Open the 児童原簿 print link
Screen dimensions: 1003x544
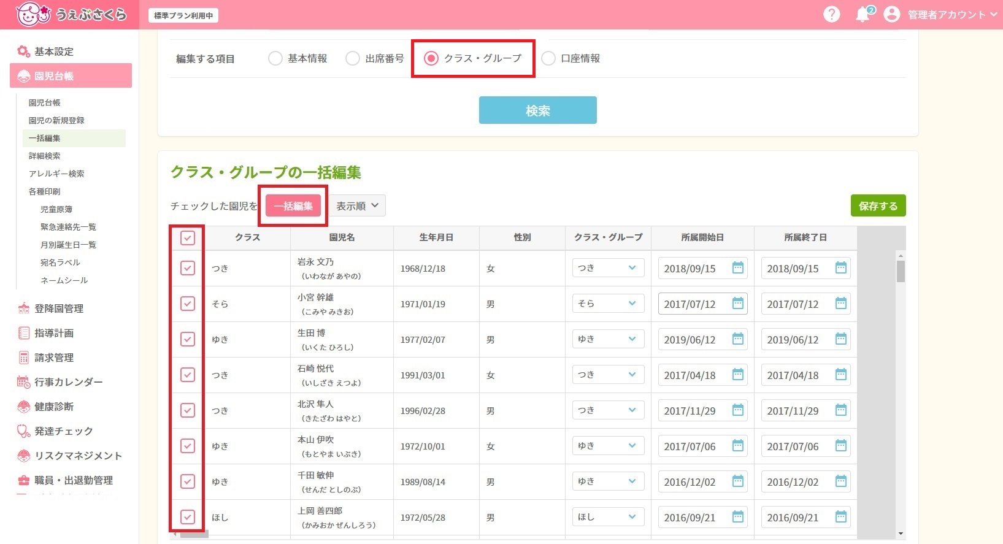[x=56, y=209]
